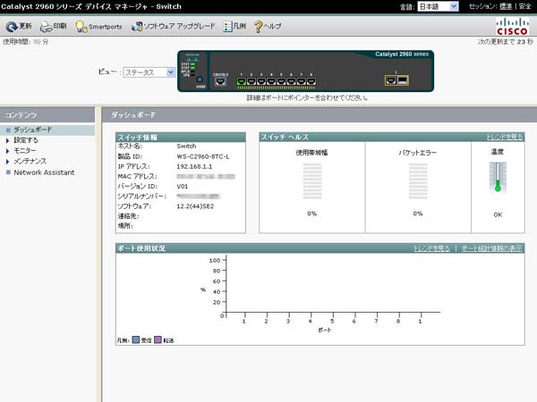Open Network Assistant in the sidebar
The width and height of the screenshot is (537, 402).
[x=44, y=172]
